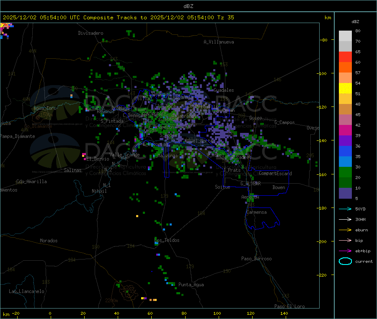Viewport: 377px width, 319px height.
Task: Click the yellow eburn arrow icon
Action: (345, 230)
